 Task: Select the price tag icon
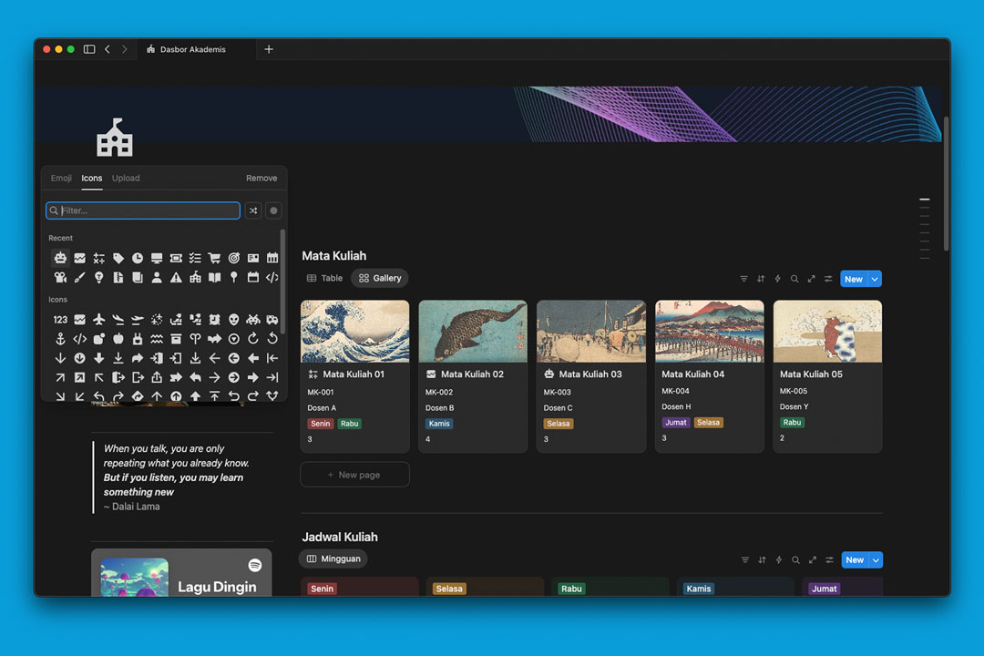pos(118,258)
